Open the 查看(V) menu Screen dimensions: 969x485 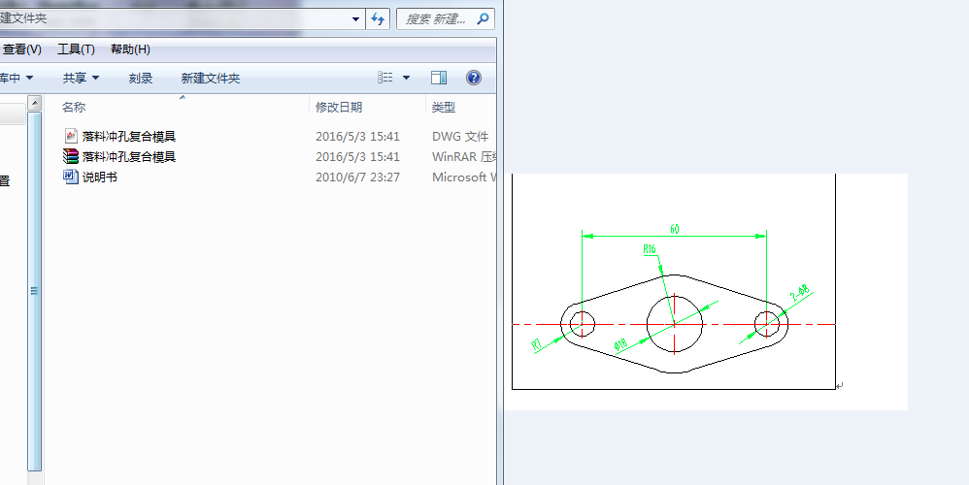pos(22,49)
